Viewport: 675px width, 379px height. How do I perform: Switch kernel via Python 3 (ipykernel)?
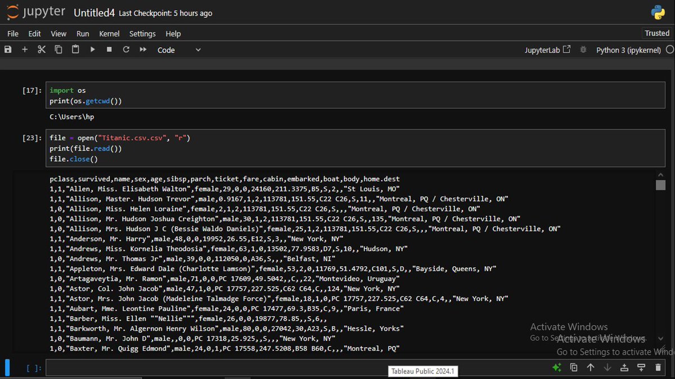point(628,50)
